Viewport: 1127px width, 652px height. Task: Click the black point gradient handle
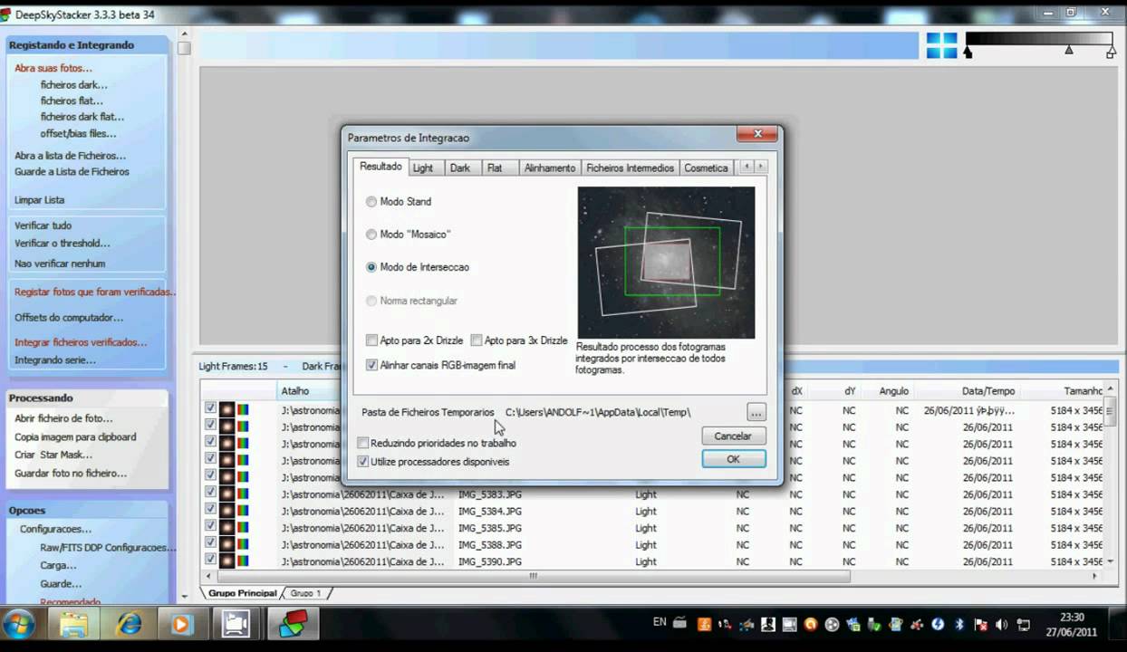[x=968, y=53]
